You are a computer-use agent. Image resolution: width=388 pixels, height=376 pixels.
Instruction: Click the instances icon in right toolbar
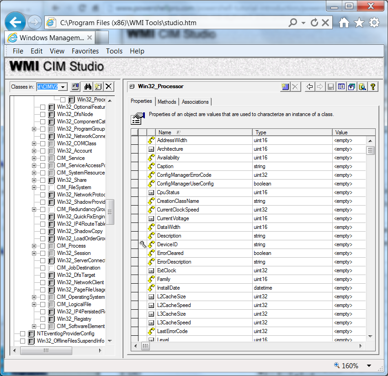351,87
